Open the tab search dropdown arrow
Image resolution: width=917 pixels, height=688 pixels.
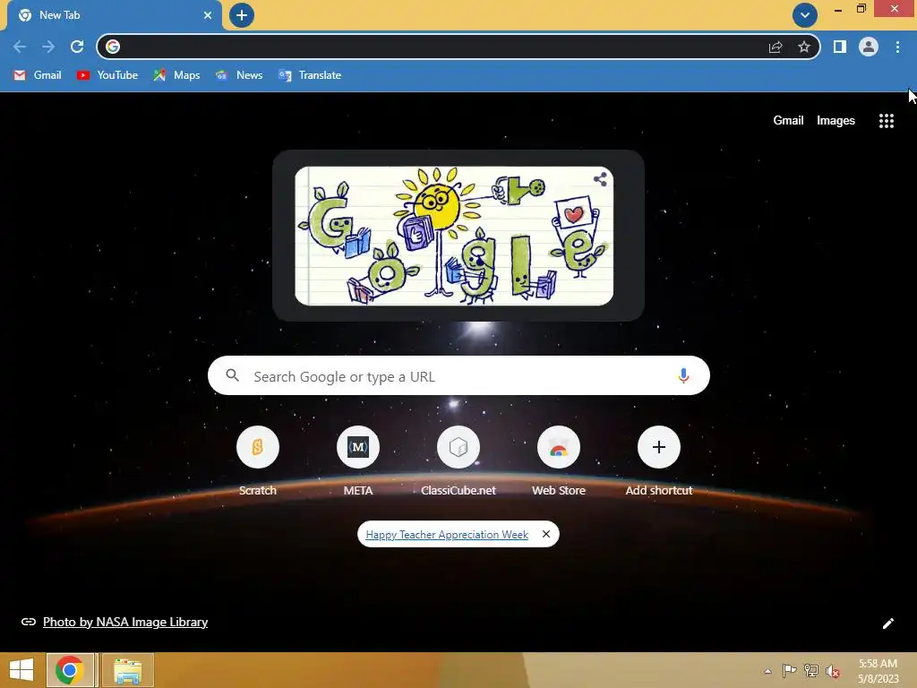point(805,15)
